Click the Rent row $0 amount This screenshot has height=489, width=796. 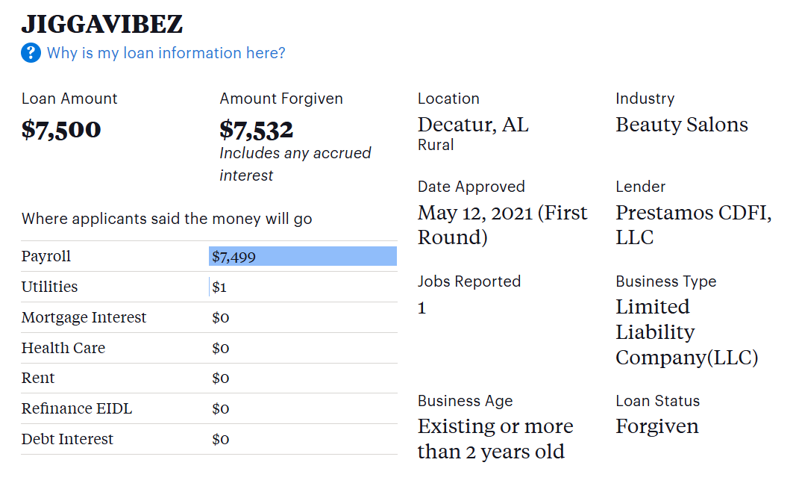(x=221, y=379)
